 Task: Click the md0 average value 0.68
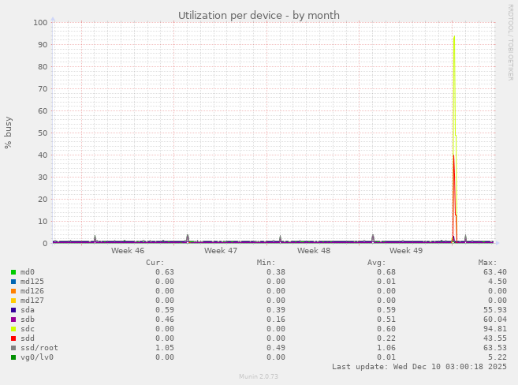(386, 272)
